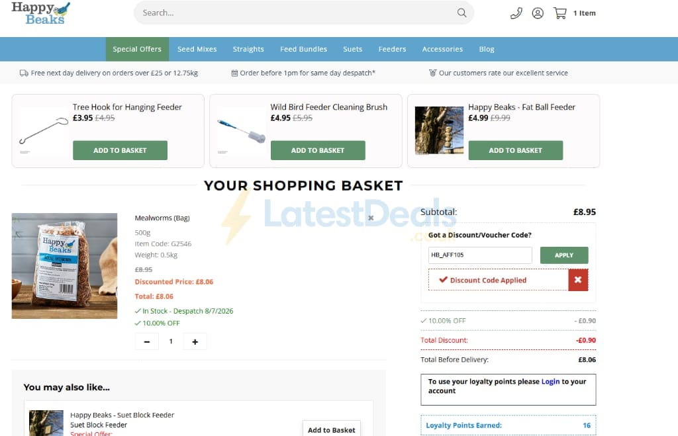Open the Feed Bundles menu

(x=303, y=49)
